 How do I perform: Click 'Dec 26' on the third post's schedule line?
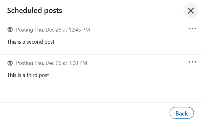pyautogui.click(x=53, y=63)
